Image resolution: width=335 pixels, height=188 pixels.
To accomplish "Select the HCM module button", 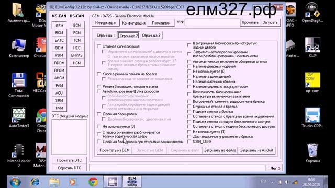I will [77, 63].
